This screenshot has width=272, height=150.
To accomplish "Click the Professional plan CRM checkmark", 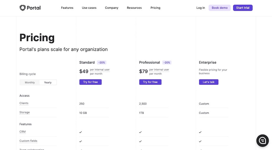I will (x=140, y=132).
